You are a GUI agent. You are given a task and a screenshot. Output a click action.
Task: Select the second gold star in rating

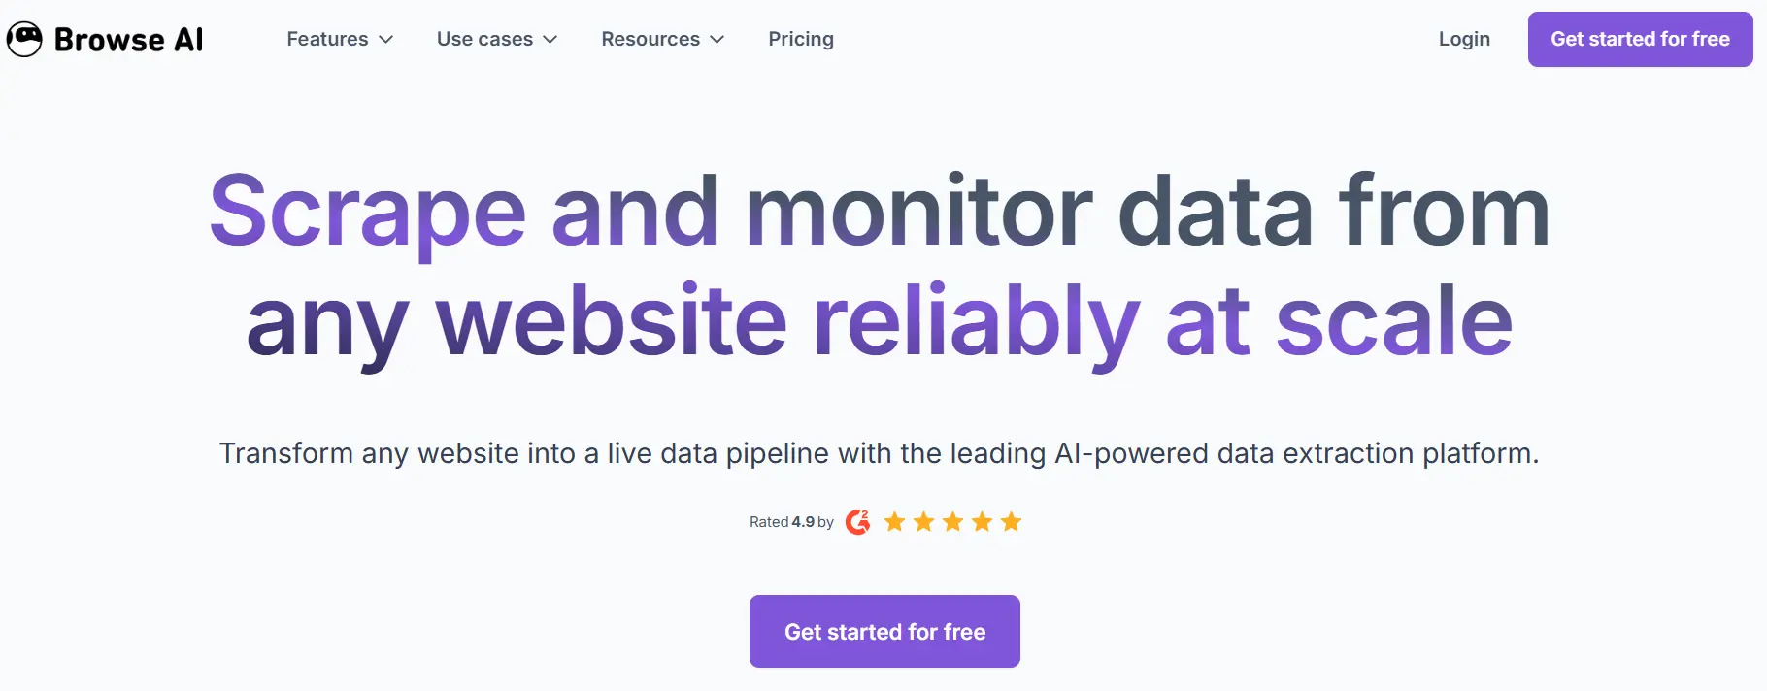click(x=923, y=521)
